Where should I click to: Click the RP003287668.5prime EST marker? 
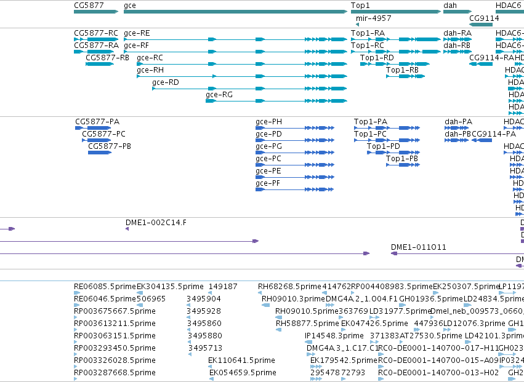[76, 379]
